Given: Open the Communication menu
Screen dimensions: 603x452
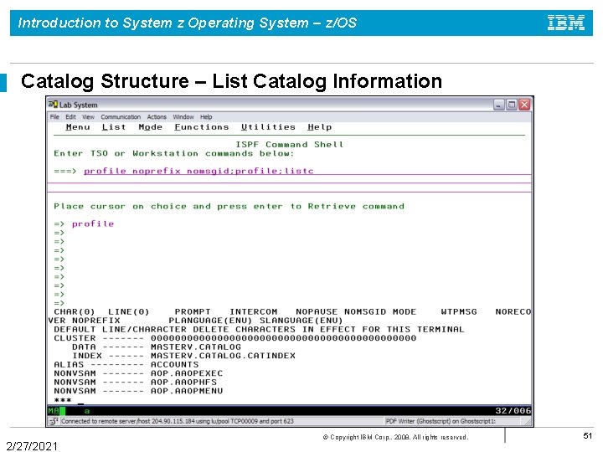Looking at the screenshot, I should [121, 117].
